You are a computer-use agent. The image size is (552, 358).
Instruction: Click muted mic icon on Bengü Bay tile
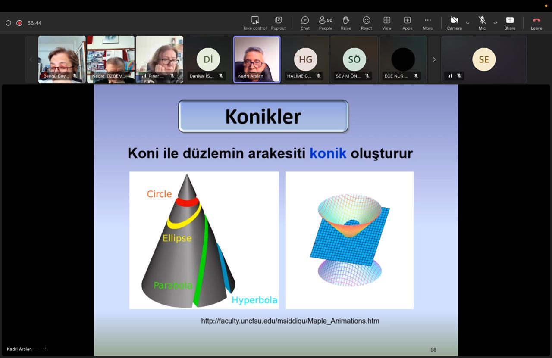pos(75,76)
